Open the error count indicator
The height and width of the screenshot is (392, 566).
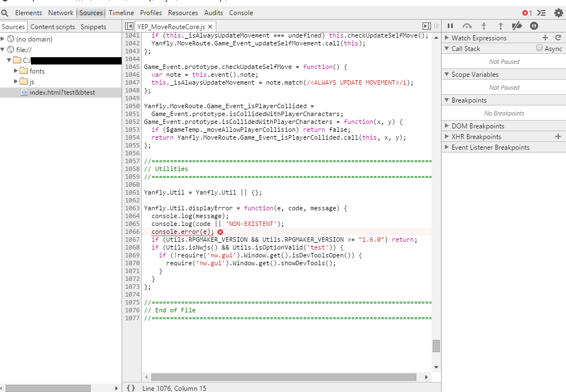527,13
